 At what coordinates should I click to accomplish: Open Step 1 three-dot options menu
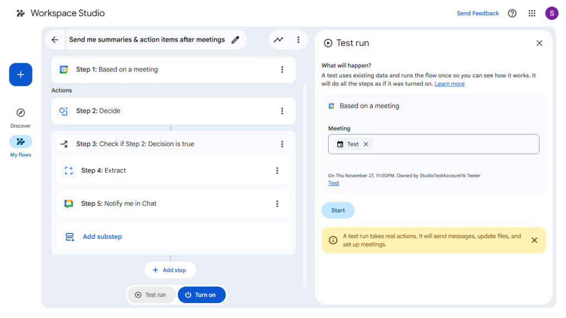click(x=282, y=70)
